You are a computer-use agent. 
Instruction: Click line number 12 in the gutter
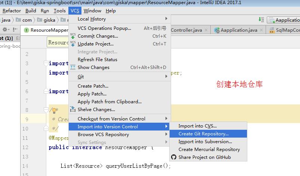25,147
